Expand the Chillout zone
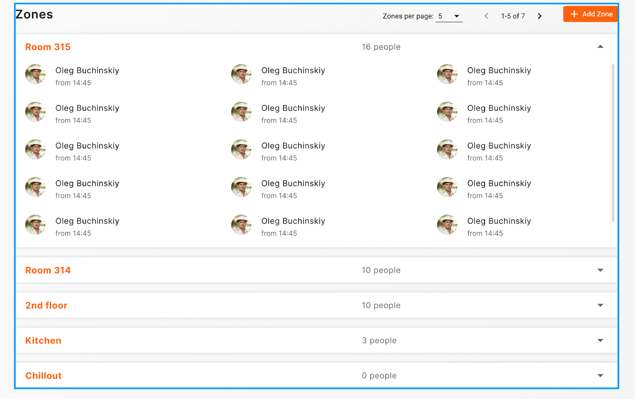 click(600, 376)
